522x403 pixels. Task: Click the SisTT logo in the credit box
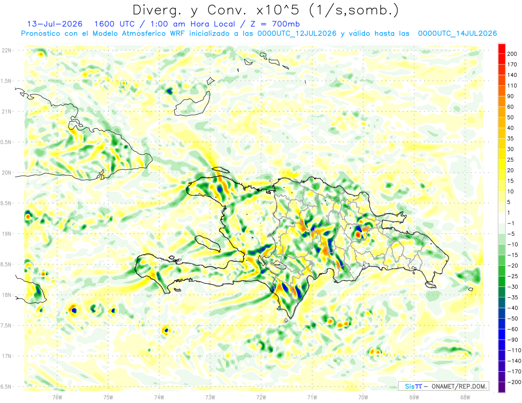(413, 386)
